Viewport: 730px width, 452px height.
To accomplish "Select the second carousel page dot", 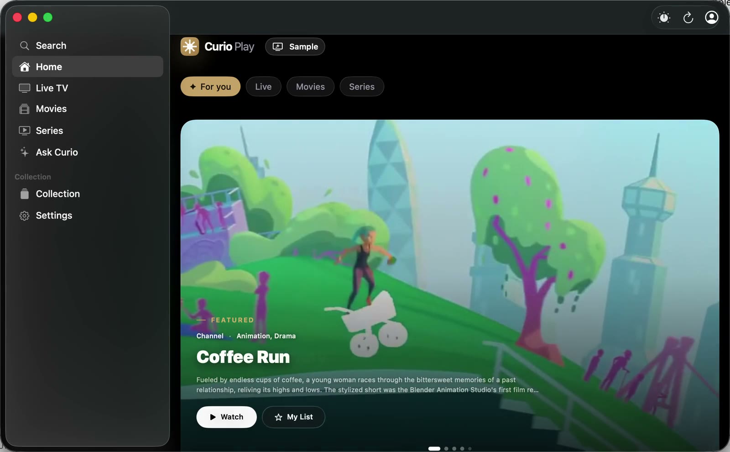I will coord(446,448).
